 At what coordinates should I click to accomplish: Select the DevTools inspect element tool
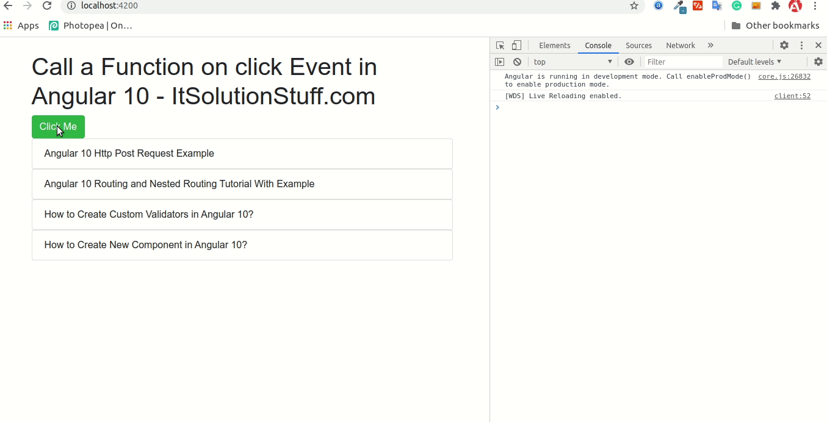click(500, 45)
